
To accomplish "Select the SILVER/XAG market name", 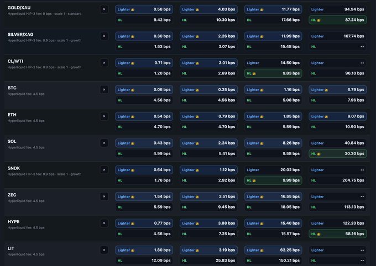I will 20,34.
